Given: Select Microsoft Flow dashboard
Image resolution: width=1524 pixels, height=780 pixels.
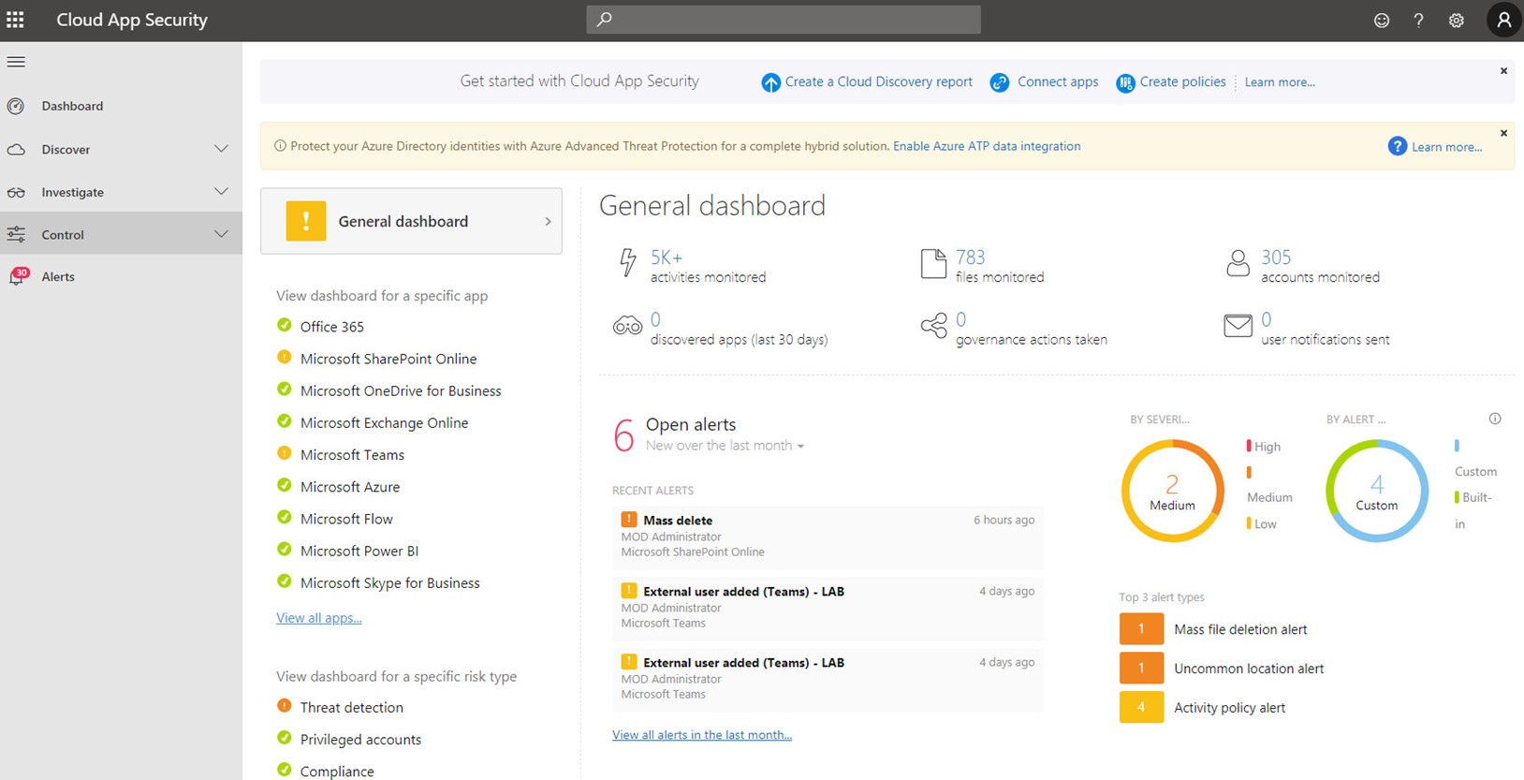Looking at the screenshot, I should (346, 519).
